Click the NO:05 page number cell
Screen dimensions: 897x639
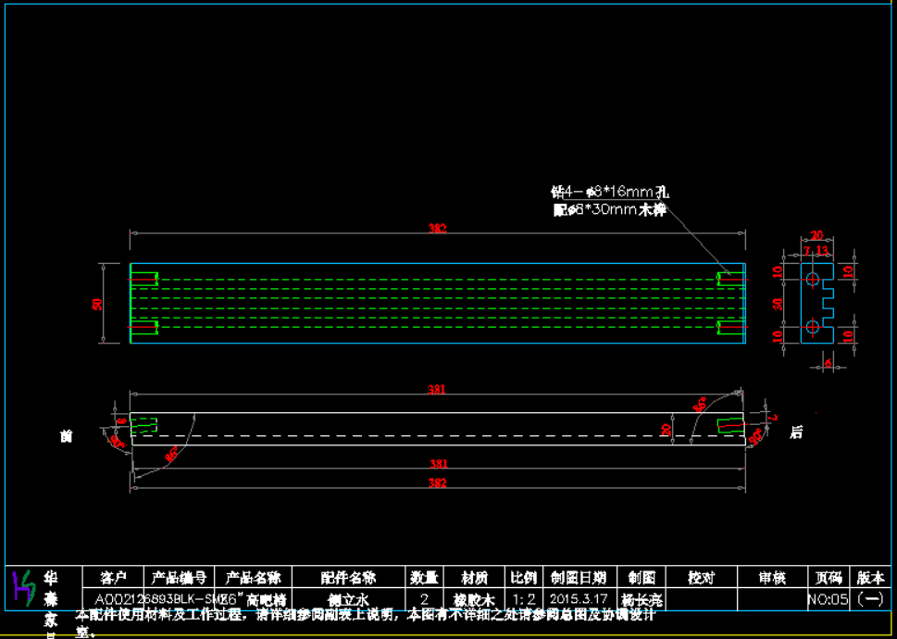pyautogui.click(x=828, y=600)
